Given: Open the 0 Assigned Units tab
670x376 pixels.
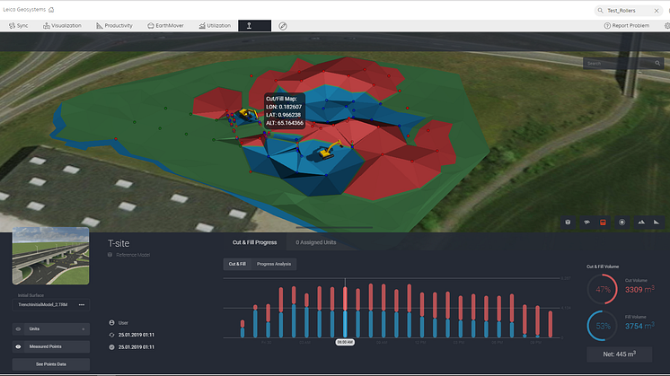Looking at the screenshot, I should coord(318,242).
